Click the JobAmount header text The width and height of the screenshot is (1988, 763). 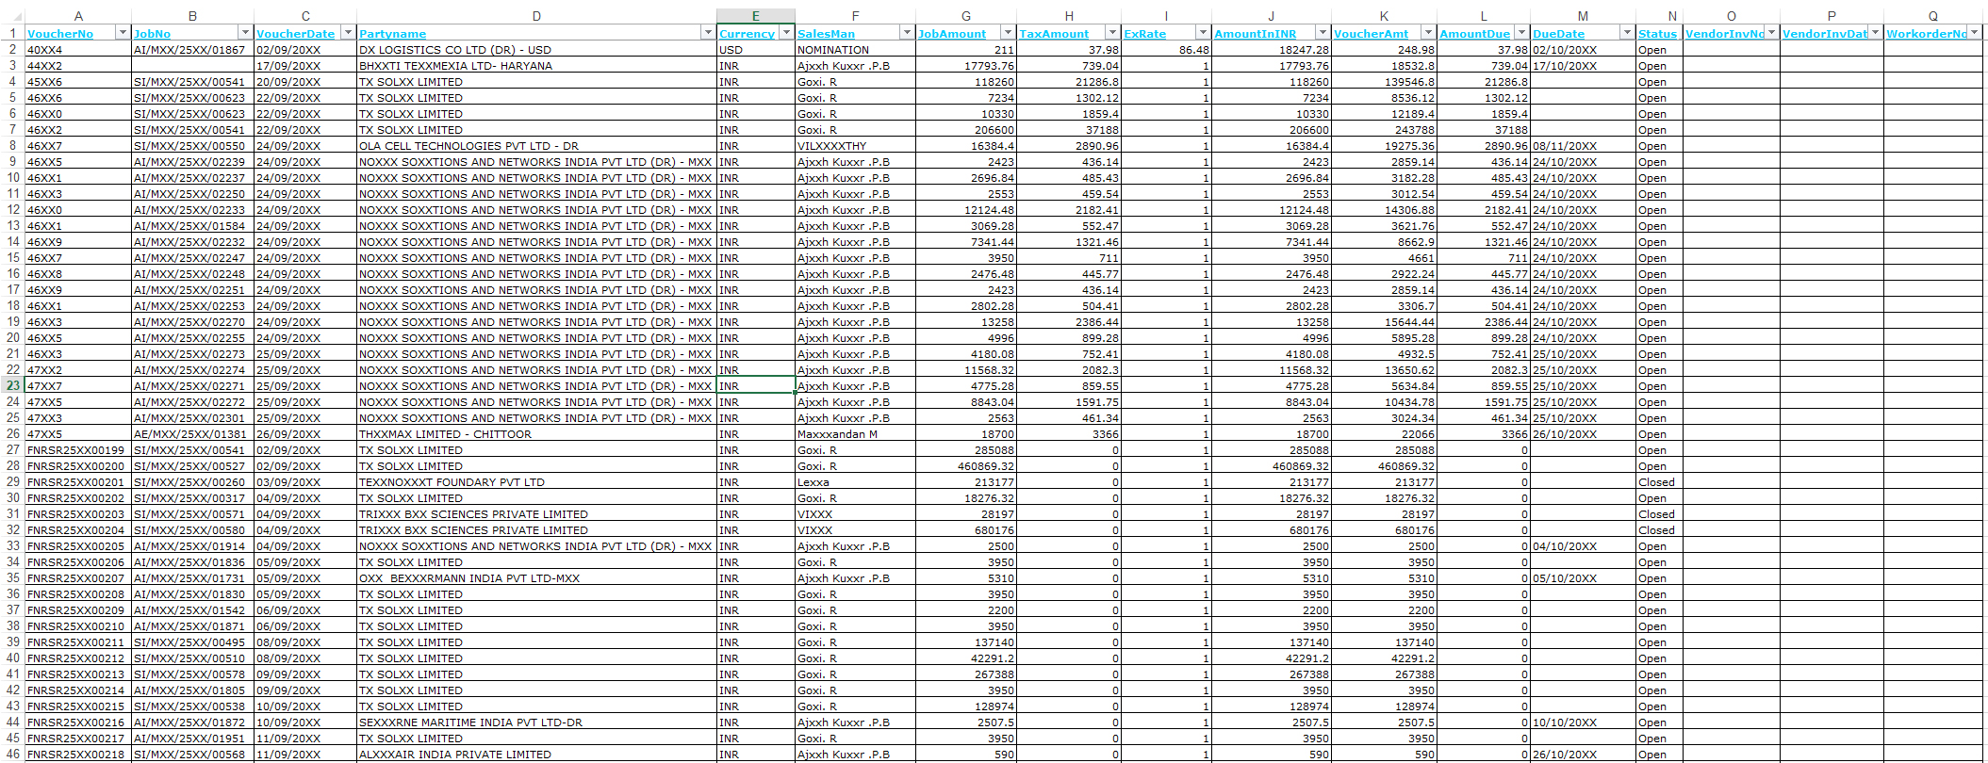952,34
